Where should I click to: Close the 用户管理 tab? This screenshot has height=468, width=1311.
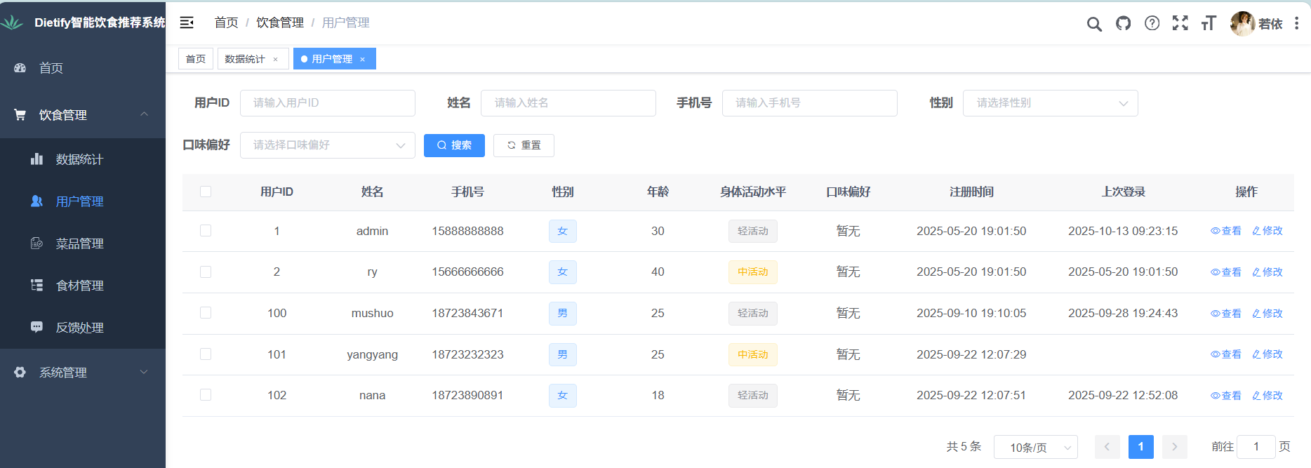[363, 60]
